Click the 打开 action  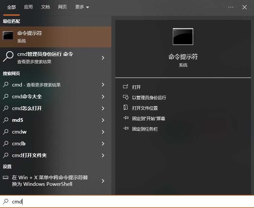coord(136,87)
